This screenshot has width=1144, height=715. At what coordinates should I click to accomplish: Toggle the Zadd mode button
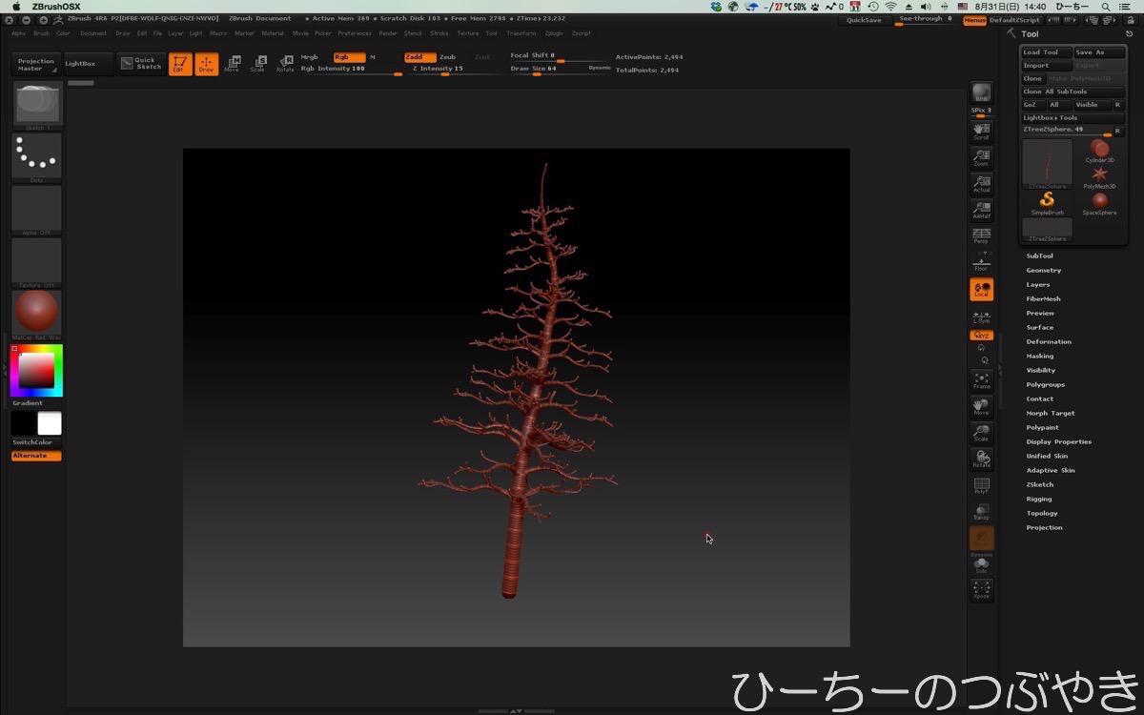[419, 57]
